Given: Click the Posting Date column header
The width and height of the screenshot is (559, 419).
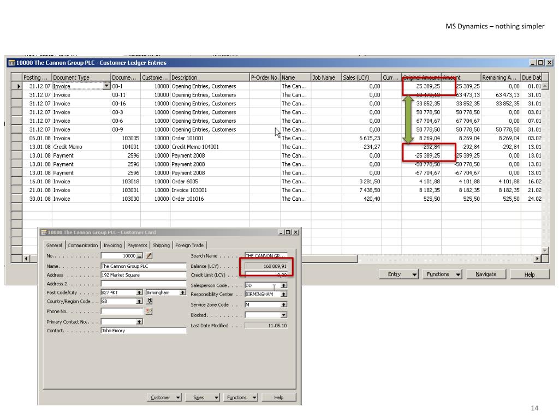Looking at the screenshot, I should click(37, 77).
